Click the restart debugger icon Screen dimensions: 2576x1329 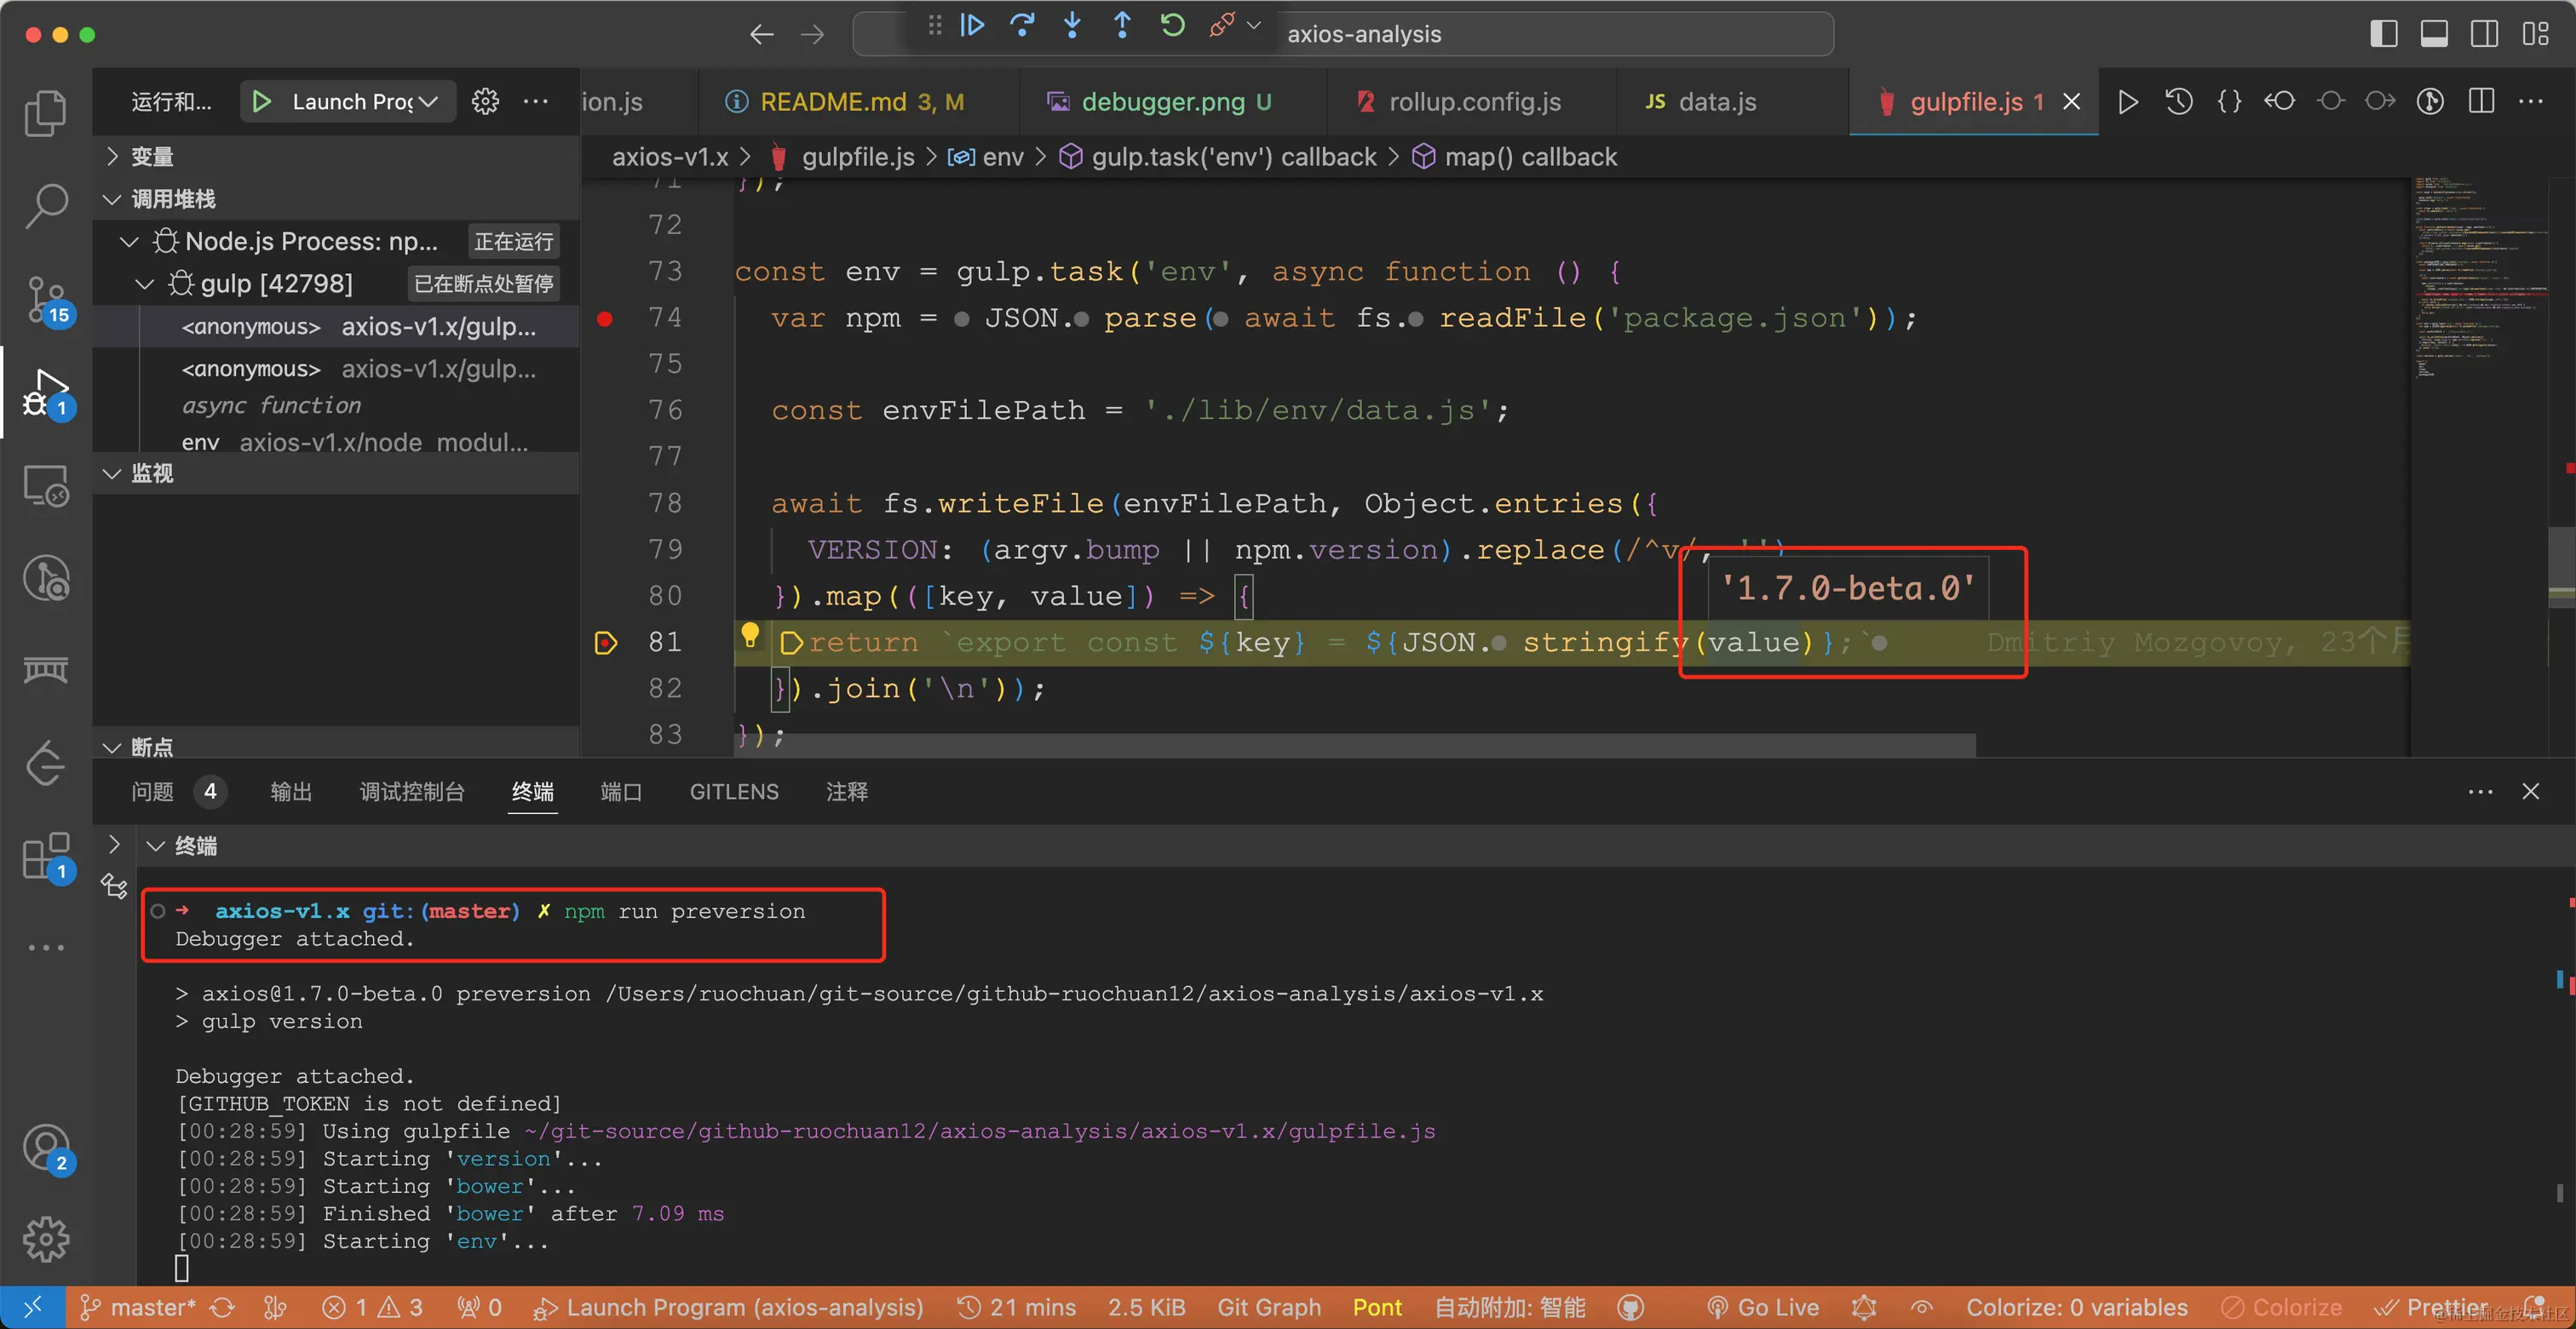click(1174, 32)
